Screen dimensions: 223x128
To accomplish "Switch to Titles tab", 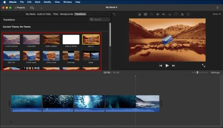I will tap(56, 14).
